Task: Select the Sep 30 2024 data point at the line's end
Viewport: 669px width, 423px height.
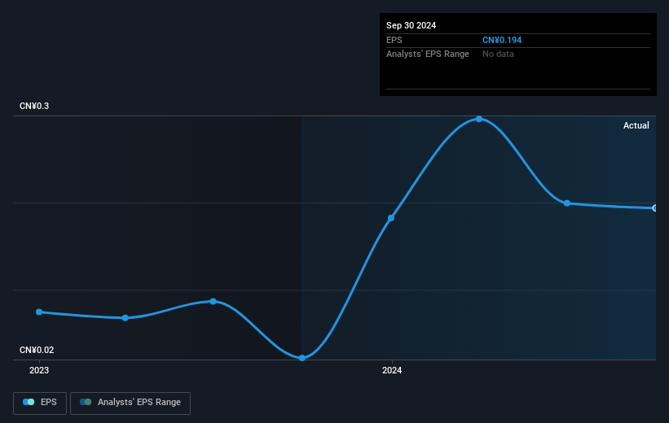Action: coord(655,208)
